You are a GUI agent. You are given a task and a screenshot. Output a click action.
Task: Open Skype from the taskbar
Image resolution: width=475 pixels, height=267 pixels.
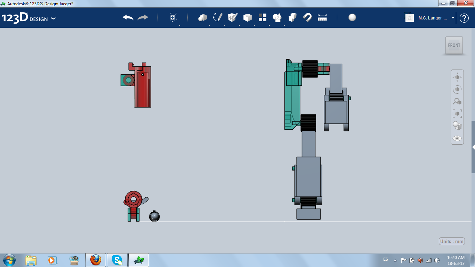117,260
